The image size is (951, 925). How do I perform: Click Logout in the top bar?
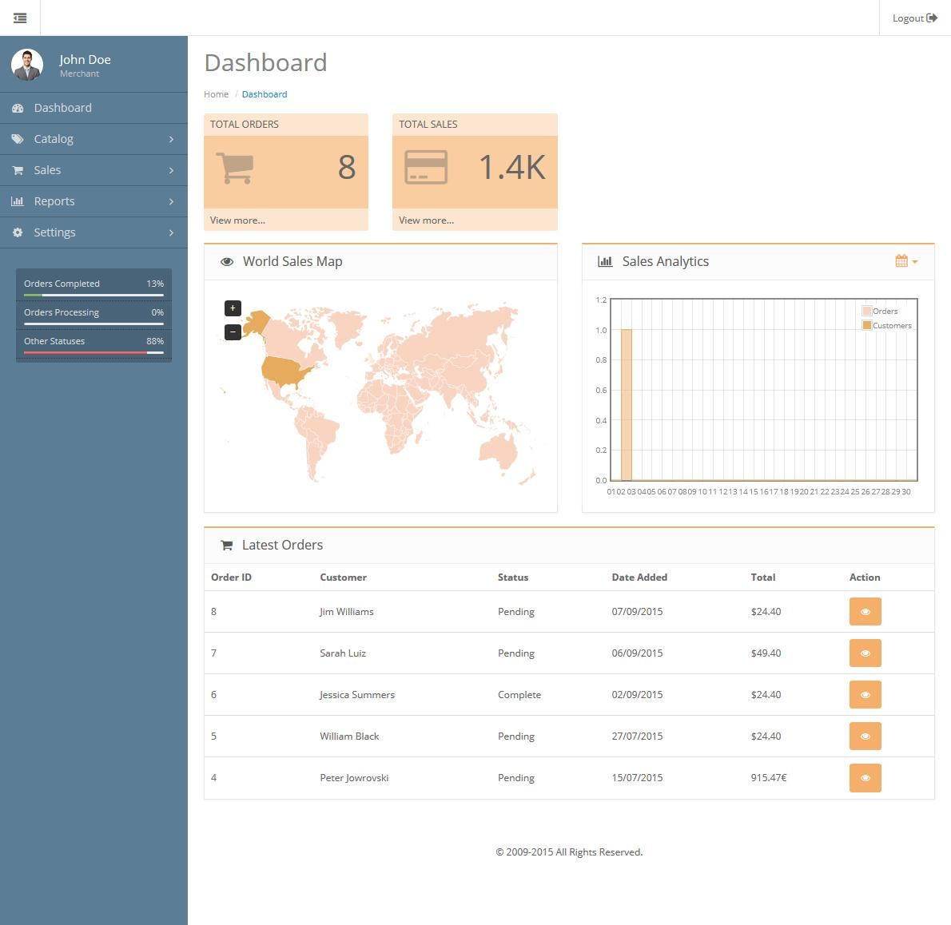913,18
